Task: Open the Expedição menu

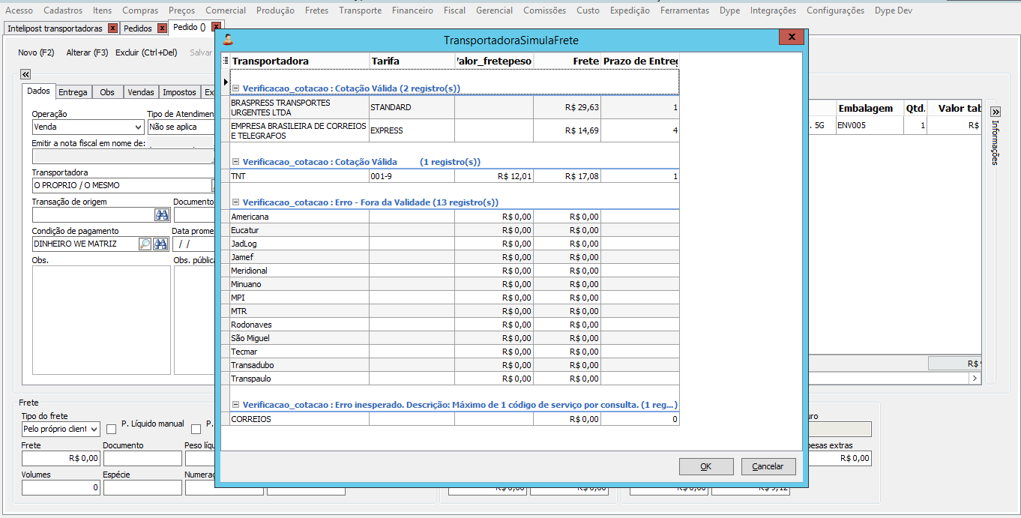Action: (x=630, y=10)
